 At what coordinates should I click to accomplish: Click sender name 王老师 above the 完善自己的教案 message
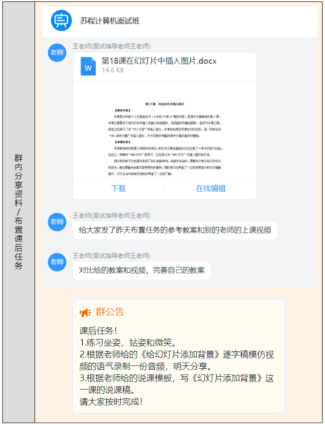[111, 256]
